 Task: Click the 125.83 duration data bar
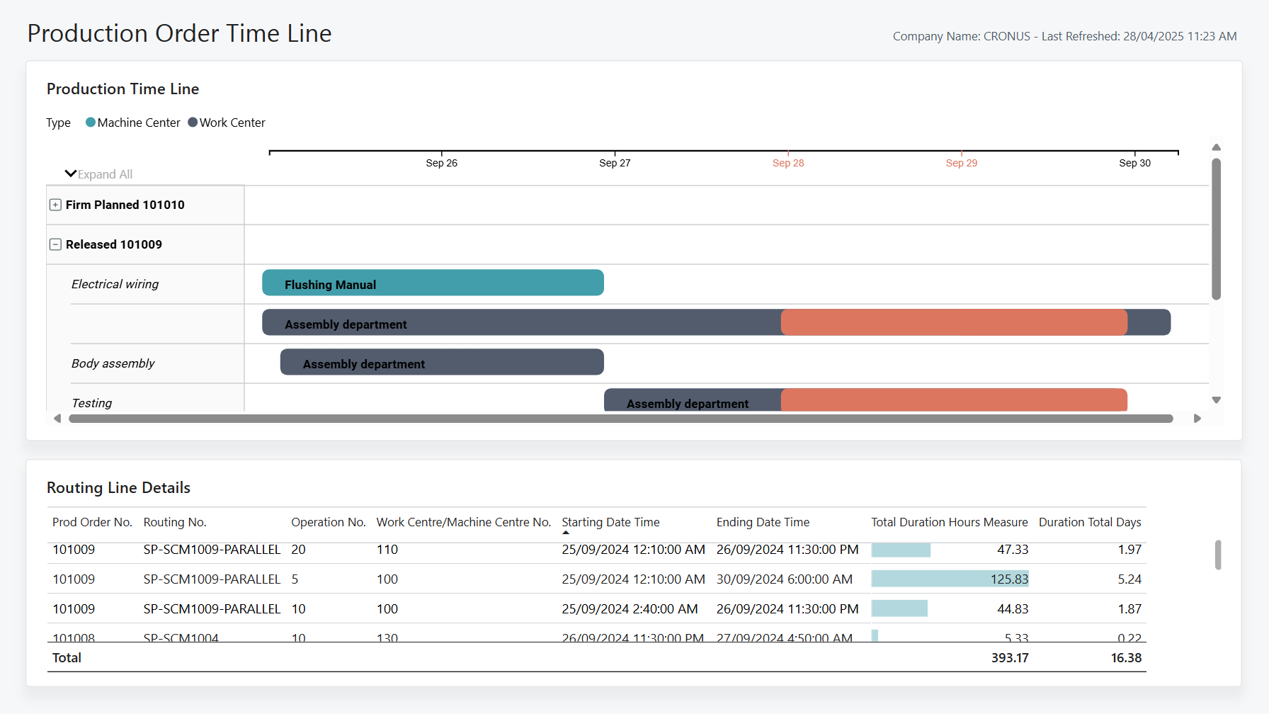pos(950,579)
